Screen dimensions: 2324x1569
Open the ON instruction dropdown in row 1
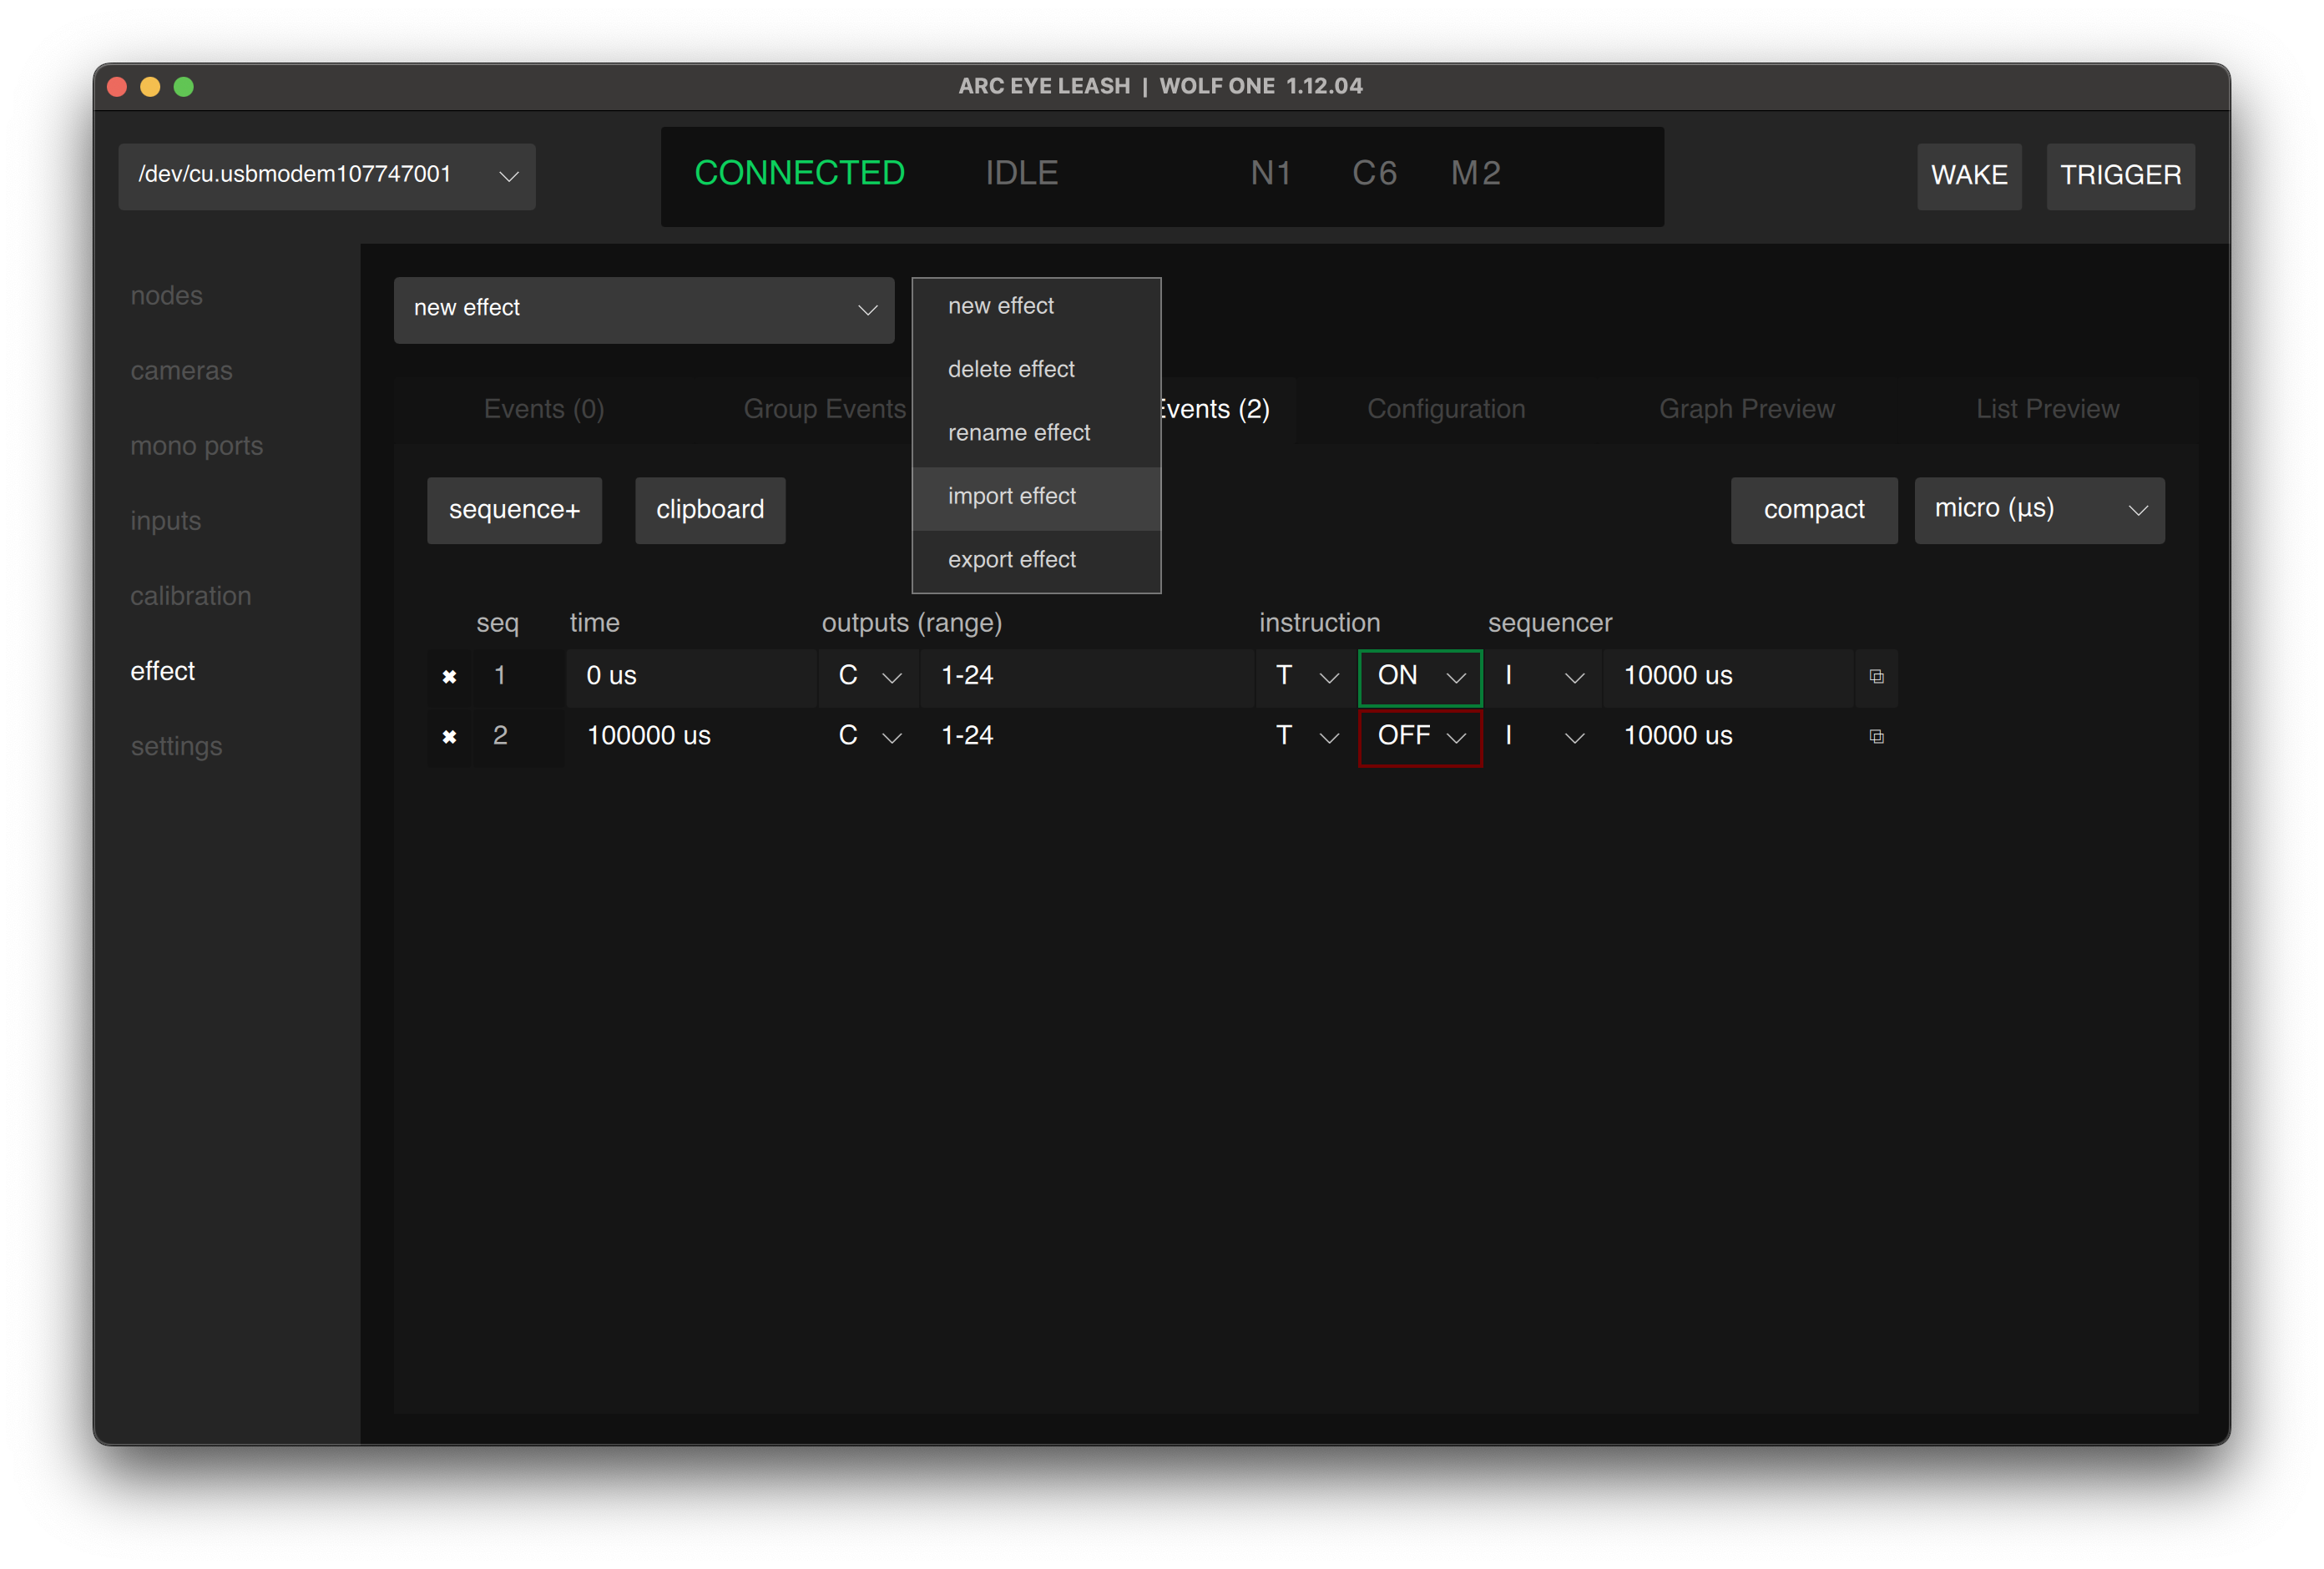click(1419, 677)
